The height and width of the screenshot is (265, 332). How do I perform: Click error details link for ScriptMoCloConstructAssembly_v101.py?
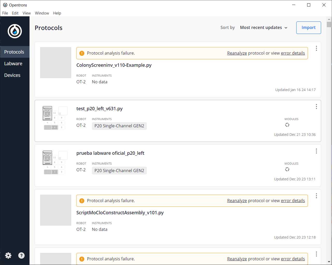293,201
